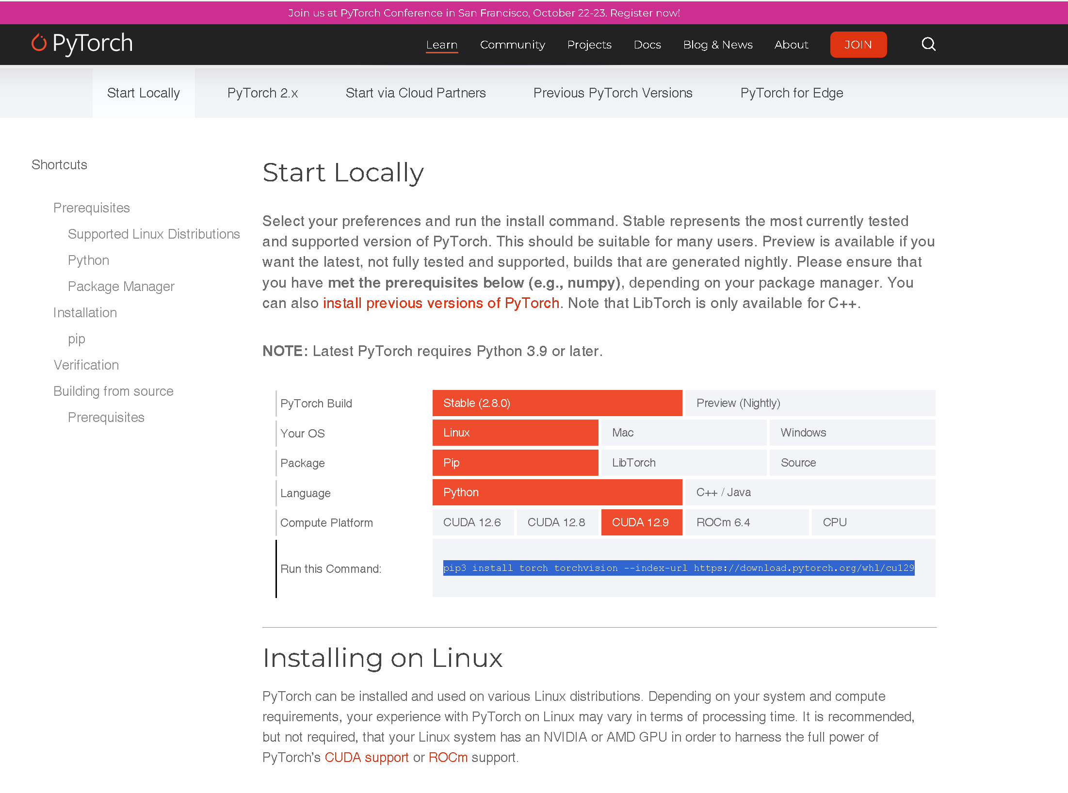The height and width of the screenshot is (793, 1068).
Task: Pick CUDA 12.8 compute platform
Action: click(x=557, y=522)
